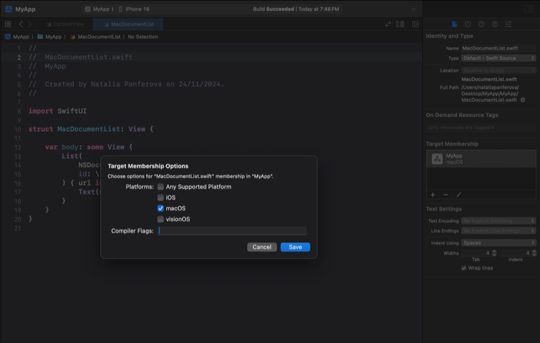540x343 pixels.
Task: Adjust the Indent width stepper
Action: 534,253
